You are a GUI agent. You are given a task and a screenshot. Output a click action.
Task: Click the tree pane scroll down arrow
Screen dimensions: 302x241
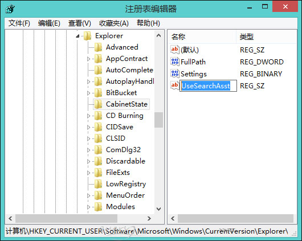pyautogui.click(x=159, y=209)
